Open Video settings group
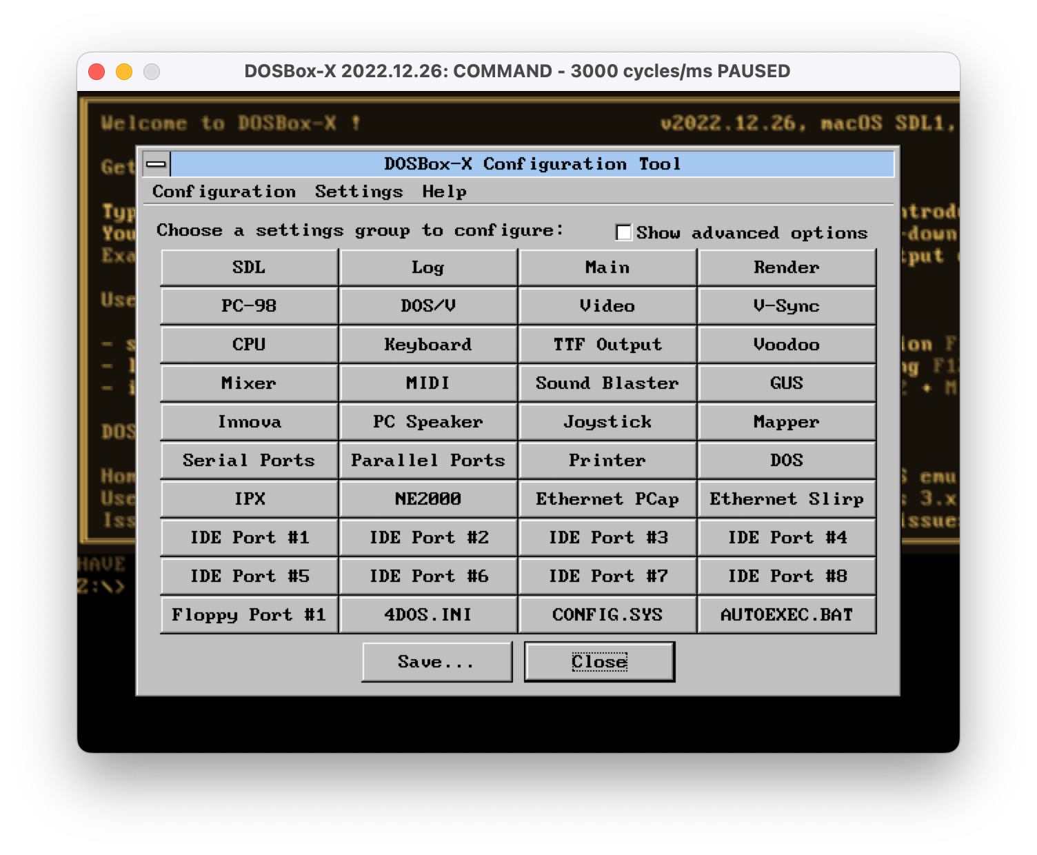The width and height of the screenshot is (1037, 855). [x=607, y=306]
